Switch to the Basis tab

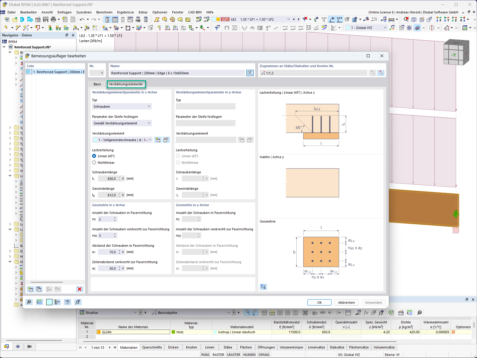coord(97,84)
